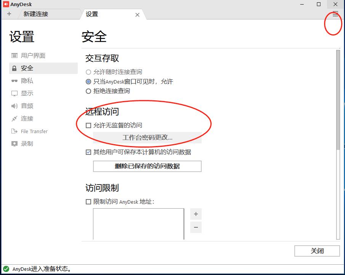The height and width of the screenshot is (275, 345).
Task: Click the AnyDesk logo in title bar
Action: [x=6, y=4]
